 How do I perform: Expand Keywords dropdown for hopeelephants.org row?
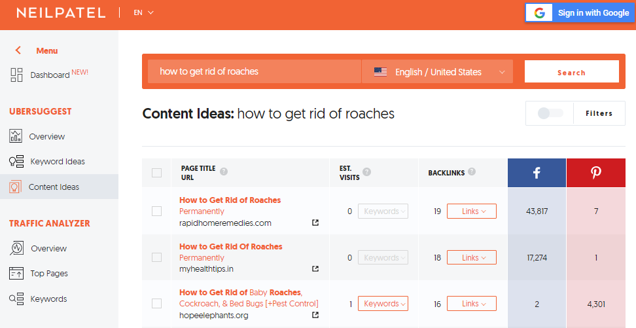click(x=383, y=304)
